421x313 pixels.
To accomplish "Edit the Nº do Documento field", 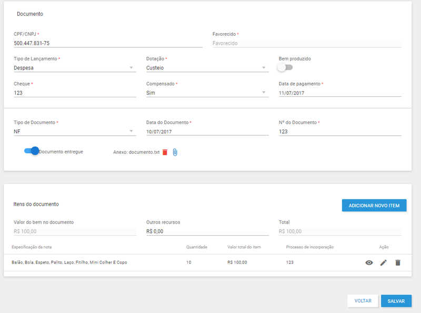I will click(340, 132).
